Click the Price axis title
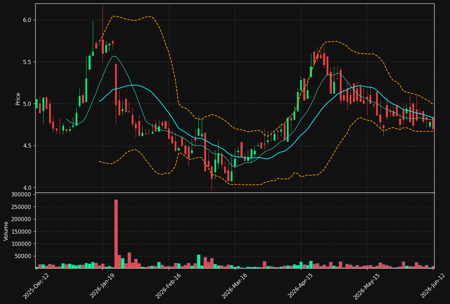 coord(18,99)
